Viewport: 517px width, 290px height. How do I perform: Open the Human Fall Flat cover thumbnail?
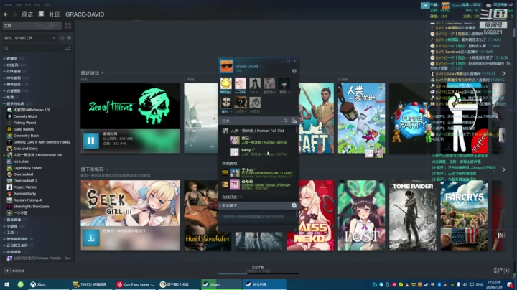[361, 118]
